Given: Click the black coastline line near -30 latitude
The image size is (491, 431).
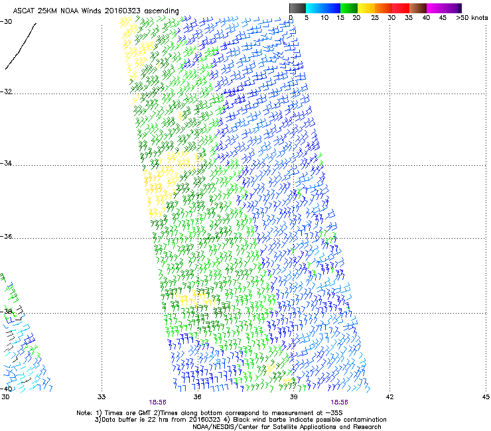Looking at the screenshot, I should click(21, 46).
